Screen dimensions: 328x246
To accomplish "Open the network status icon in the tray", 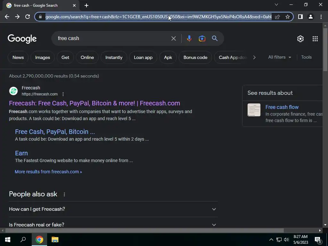I will point(279,240).
